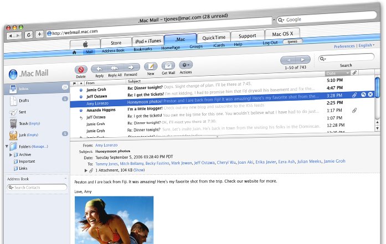Open the QuickTime tab
Image resolution: width=386 pixels, height=244 pixels.
pos(214,38)
